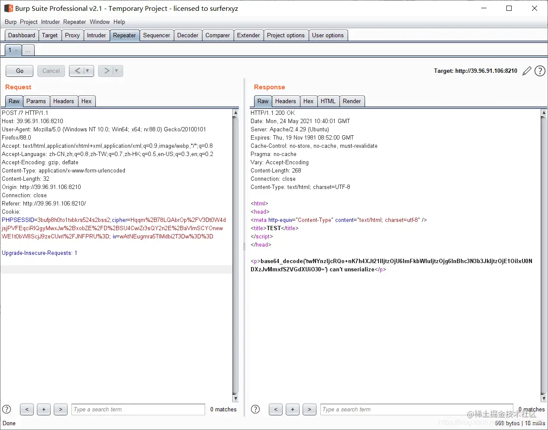Open Project options tab
This screenshot has width=548, height=430.
click(286, 36)
